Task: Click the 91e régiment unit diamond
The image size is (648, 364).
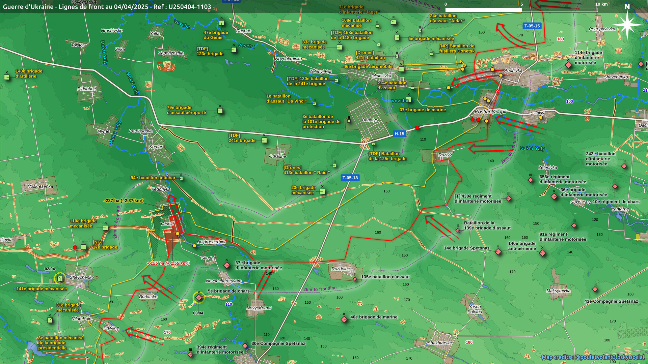Action: pos(574,225)
